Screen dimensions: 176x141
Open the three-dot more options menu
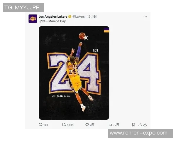coord(145,16)
